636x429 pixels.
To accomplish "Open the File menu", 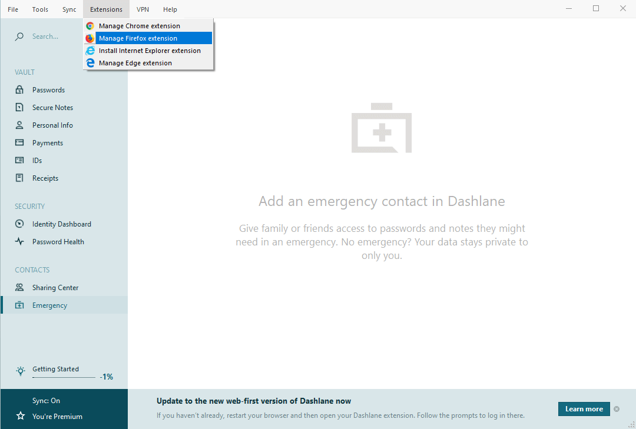I will click(13, 9).
